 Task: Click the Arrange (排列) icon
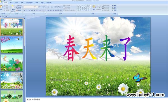[94, 6]
